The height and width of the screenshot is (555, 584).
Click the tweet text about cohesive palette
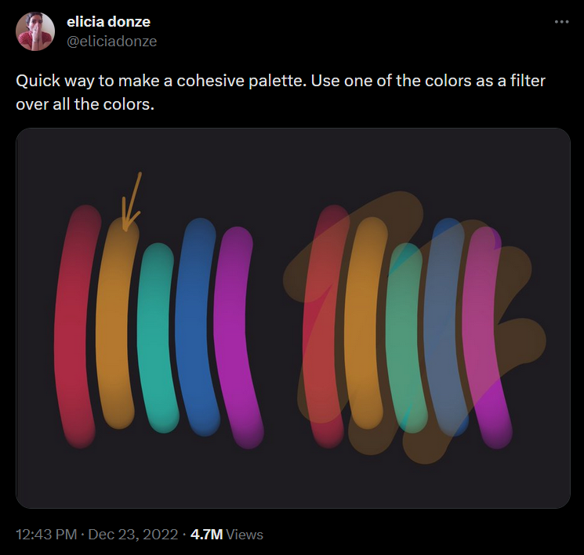(280, 92)
